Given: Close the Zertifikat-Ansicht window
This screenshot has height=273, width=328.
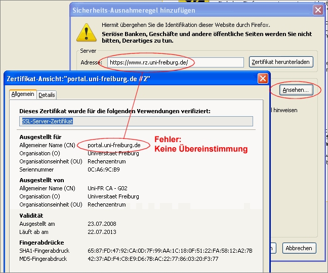Looking at the screenshot, I should pos(263,79).
